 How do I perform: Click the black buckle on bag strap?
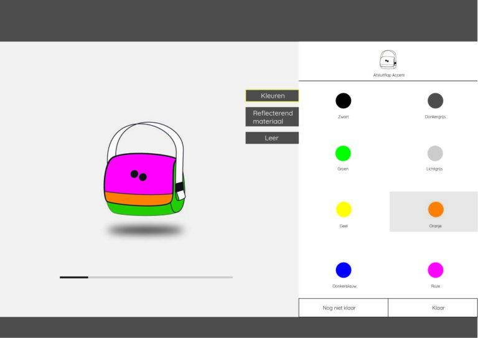point(179,187)
